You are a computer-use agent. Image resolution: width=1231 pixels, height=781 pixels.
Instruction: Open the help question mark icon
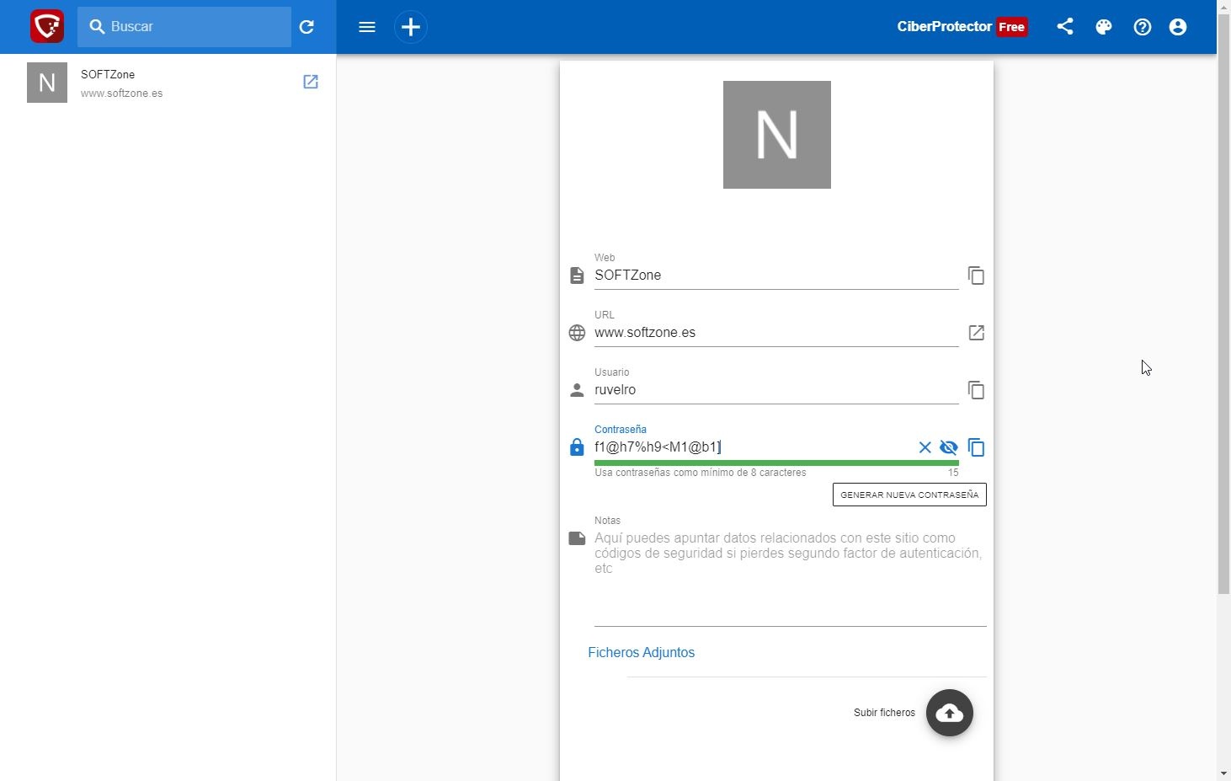1143,27
